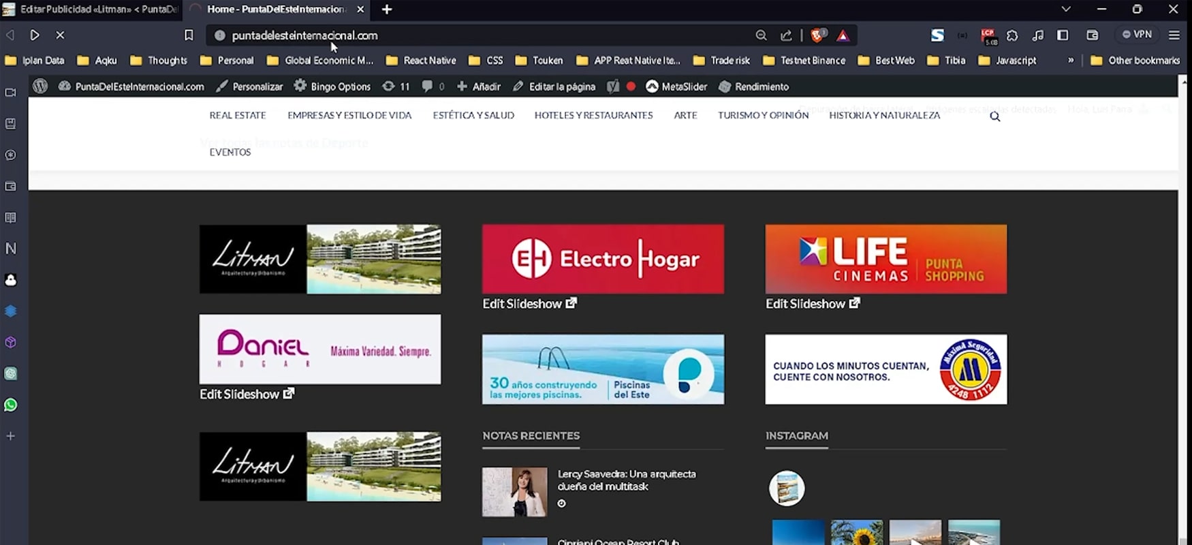Open the Trade risk bookmark folder
Image resolution: width=1192 pixels, height=545 pixels.
[x=721, y=61]
